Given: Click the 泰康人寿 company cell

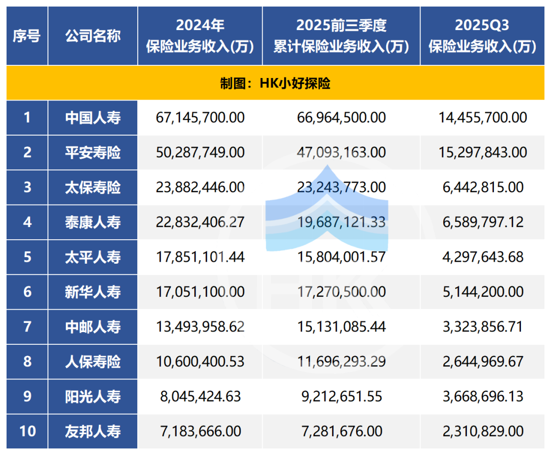Looking at the screenshot, I should point(93,222).
